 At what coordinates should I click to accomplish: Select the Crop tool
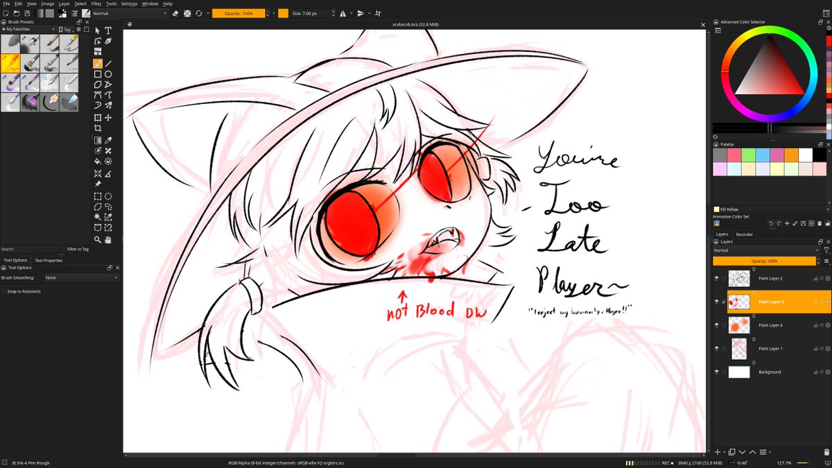pos(98,128)
